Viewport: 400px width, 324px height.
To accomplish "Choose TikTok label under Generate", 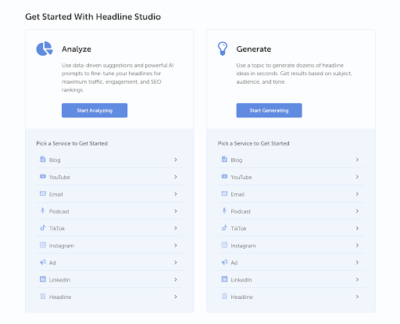I will pyautogui.click(x=239, y=229).
